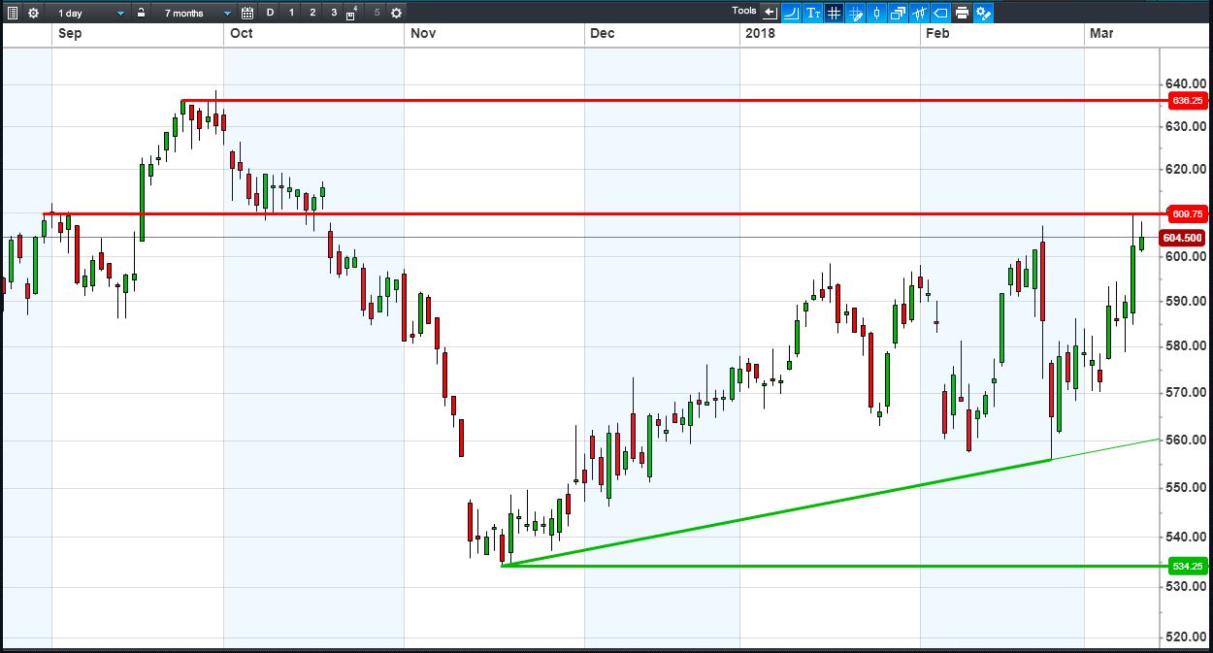Click the current price 604.500 label

pyautogui.click(x=1183, y=238)
